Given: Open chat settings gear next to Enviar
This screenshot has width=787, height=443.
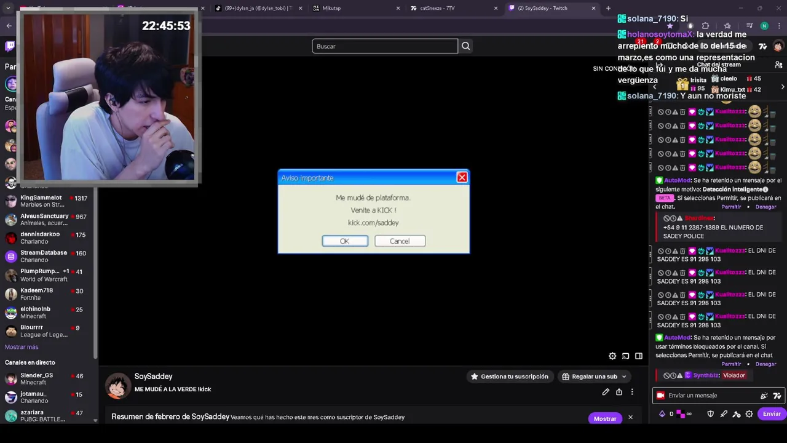Looking at the screenshot, I should point(749,414).
